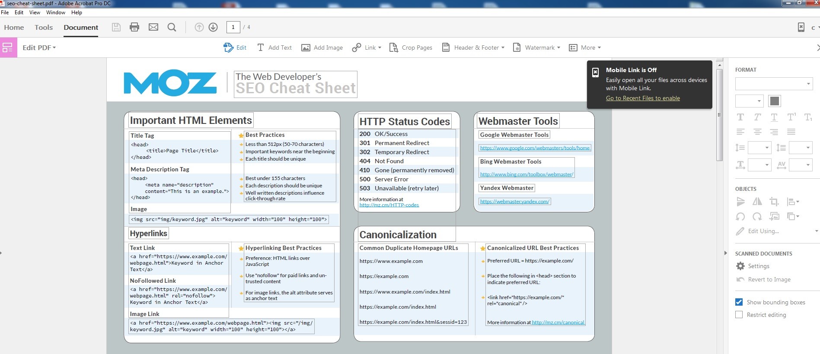Screen dimensions: 820x354
Task: Flip object vertically
Action: 740,202
